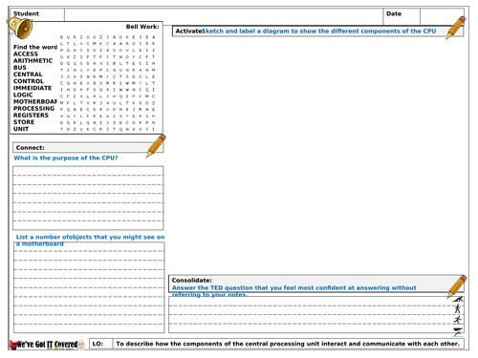Click the 'Consolidate:' heading

(191, 281)
